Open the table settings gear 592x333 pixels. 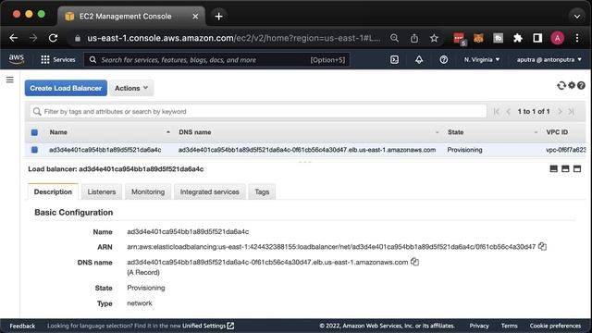click(572, 85)
